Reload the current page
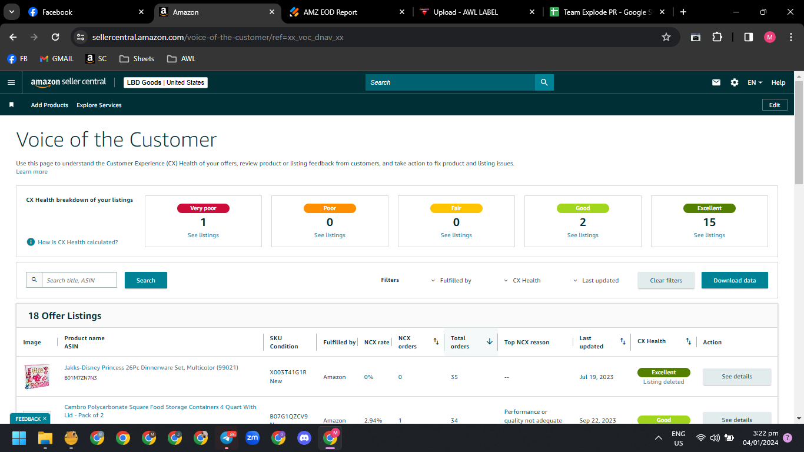The width and height of the screenshot is (804, 452). 55,37
